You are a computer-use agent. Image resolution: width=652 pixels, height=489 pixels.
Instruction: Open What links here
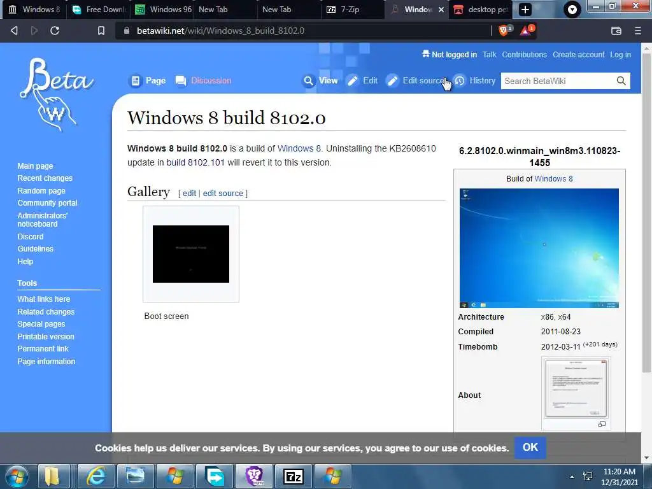coord(44,299)
